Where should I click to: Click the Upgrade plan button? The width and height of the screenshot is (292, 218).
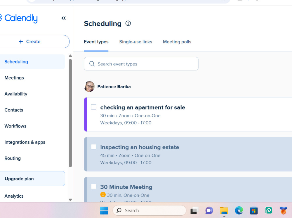coord(32,179)
